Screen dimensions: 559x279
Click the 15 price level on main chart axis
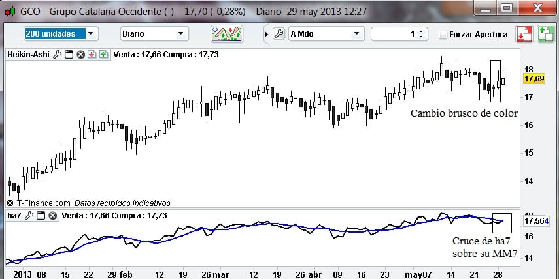(528, 153)
